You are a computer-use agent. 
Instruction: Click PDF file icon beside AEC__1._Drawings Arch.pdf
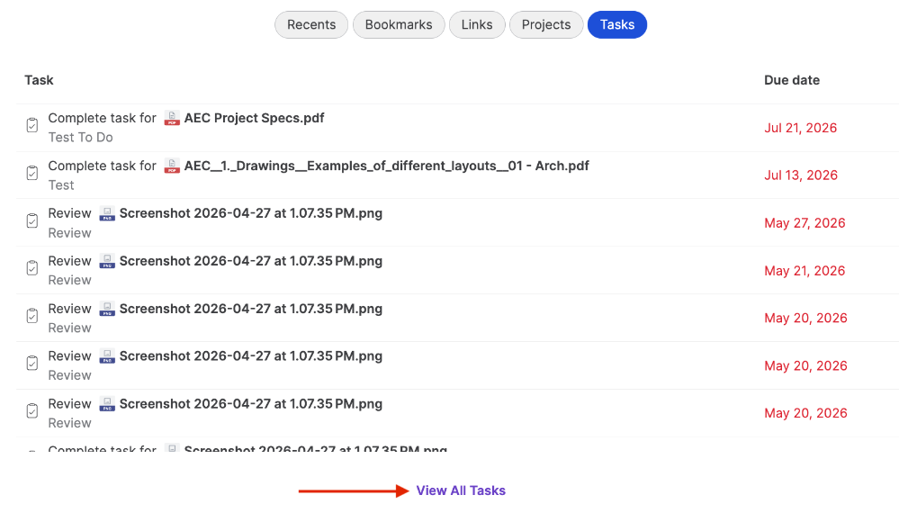click(172, 166)
